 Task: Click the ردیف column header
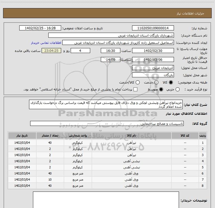click(x=203, y=136)
